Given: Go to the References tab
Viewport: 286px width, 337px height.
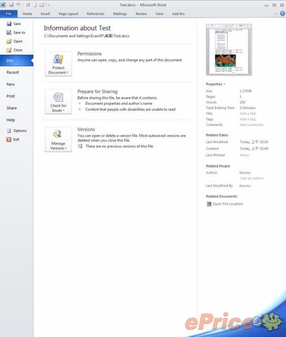Looking at the screenshot, I should (x=95, y=14).
